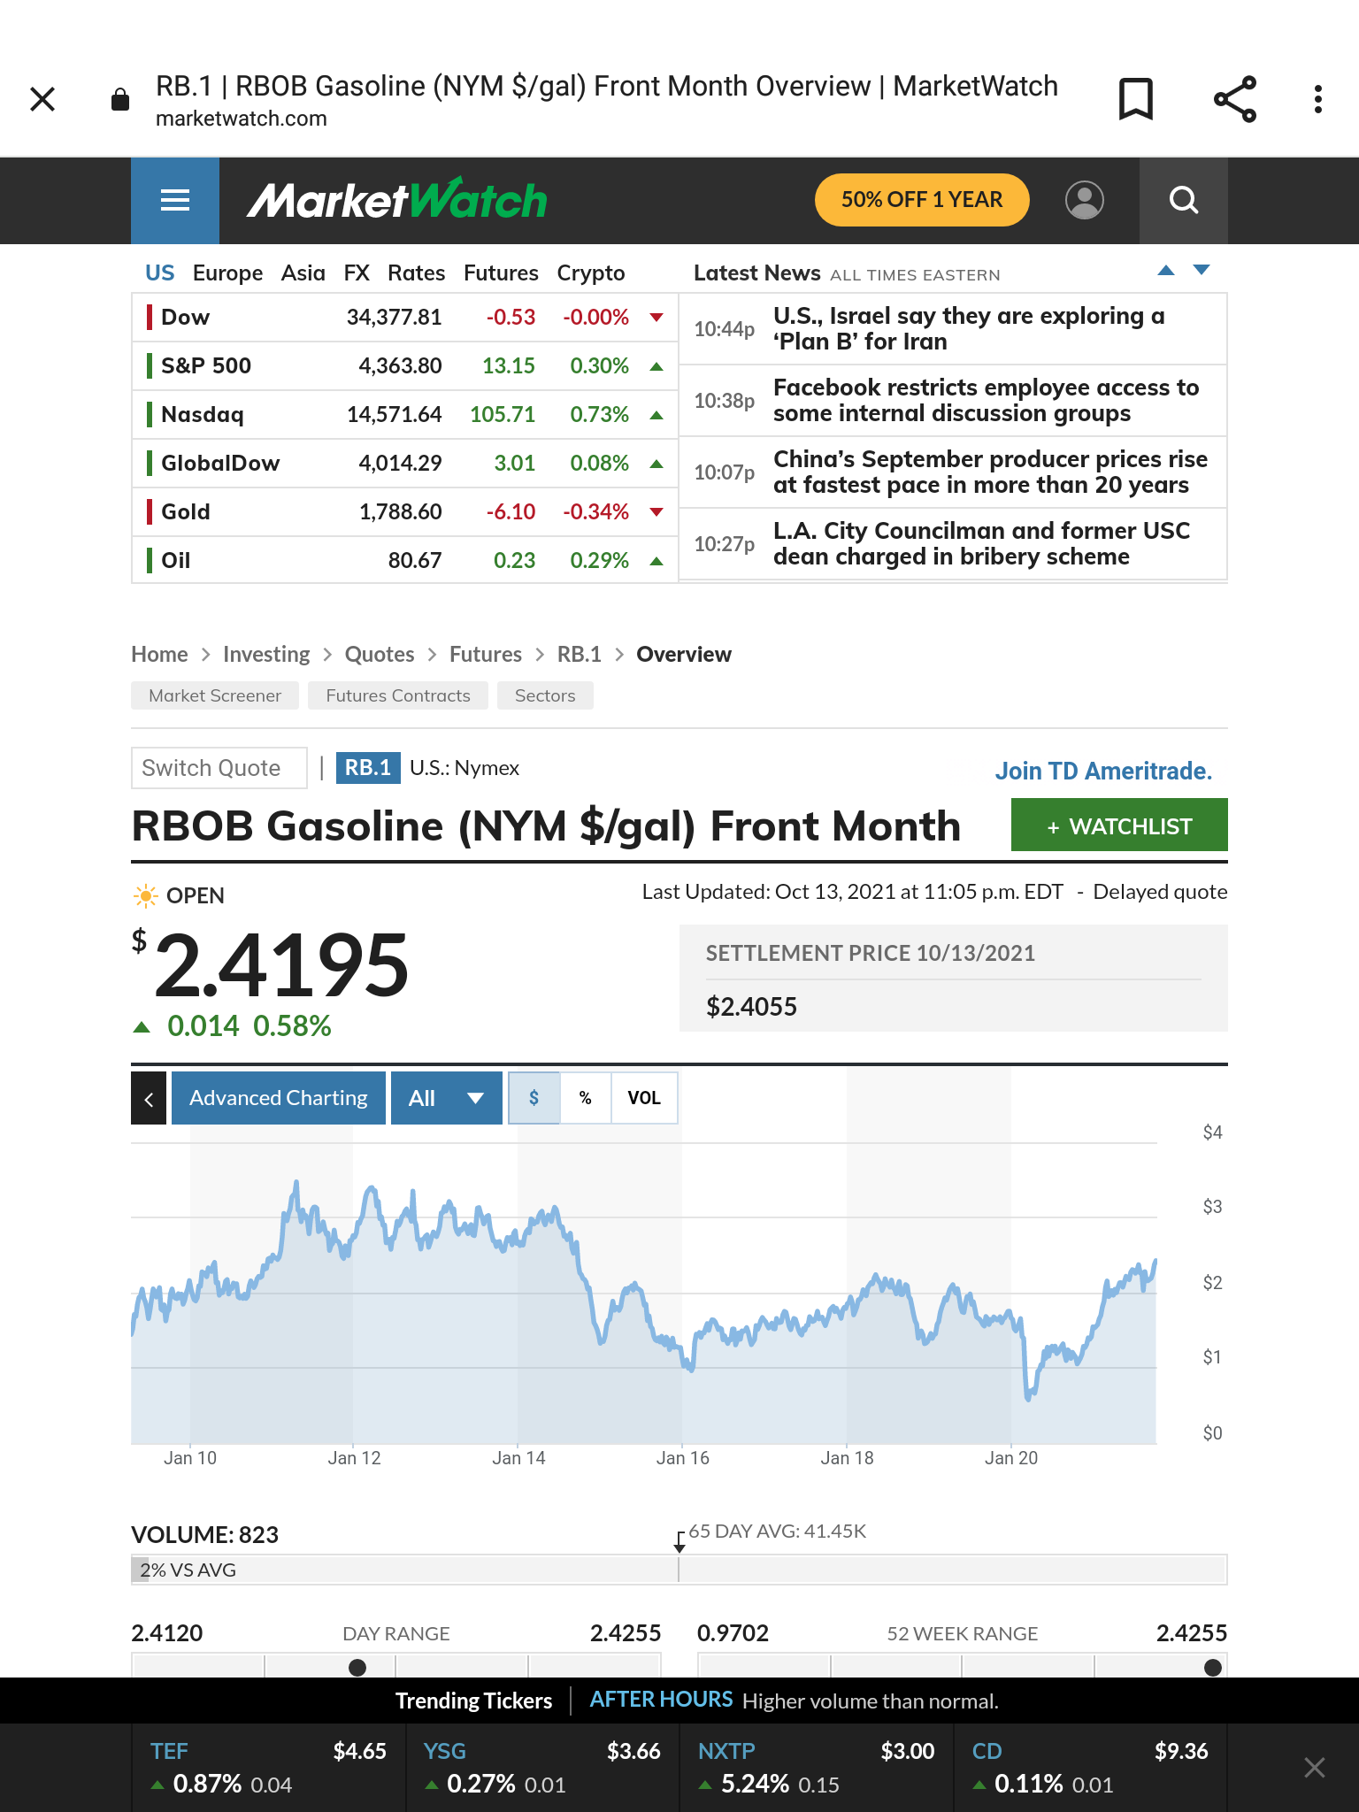Switch to the Crypto market tab
The width and height of the screenshot is (1359, 1812).
tap(590, 273)
